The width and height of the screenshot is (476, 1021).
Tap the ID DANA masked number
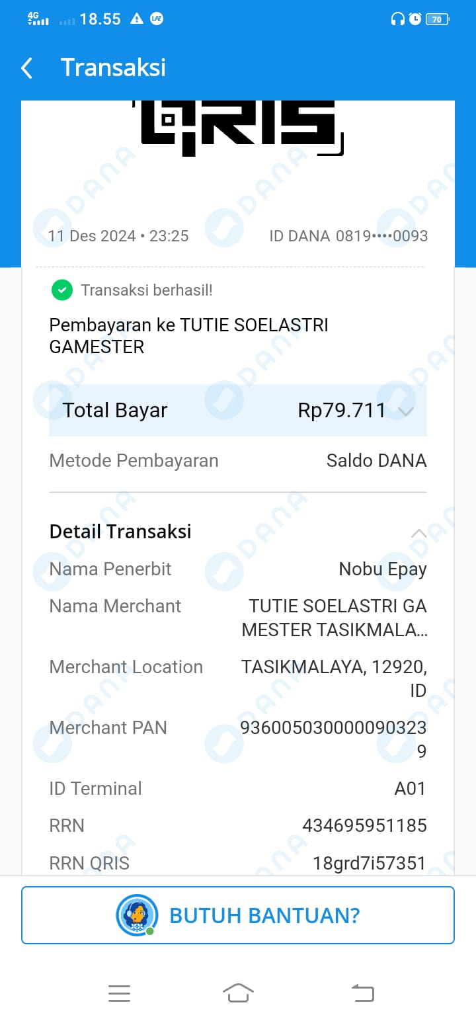click(381, 236)
